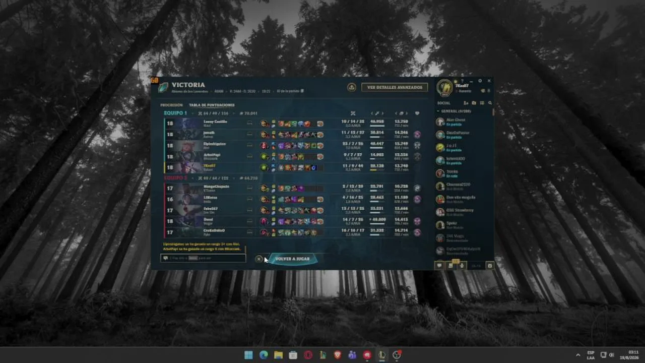Select friend JoJ1 in the list

[x=464, y=147]
